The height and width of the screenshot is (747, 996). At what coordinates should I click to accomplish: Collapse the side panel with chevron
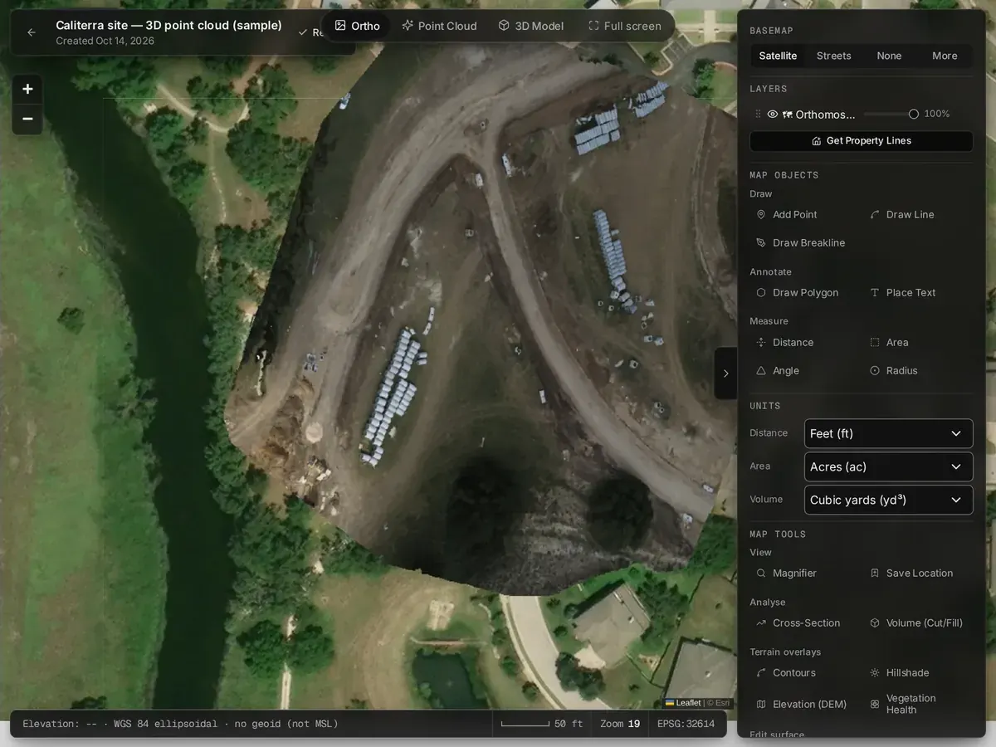(x=725, y=373)
